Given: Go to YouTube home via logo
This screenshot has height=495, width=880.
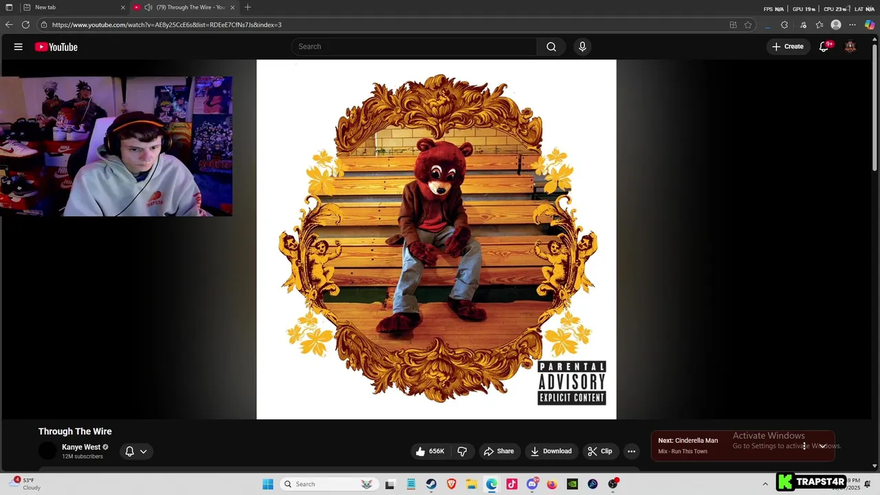Looking at the screenshot, I should pos(56,47).
